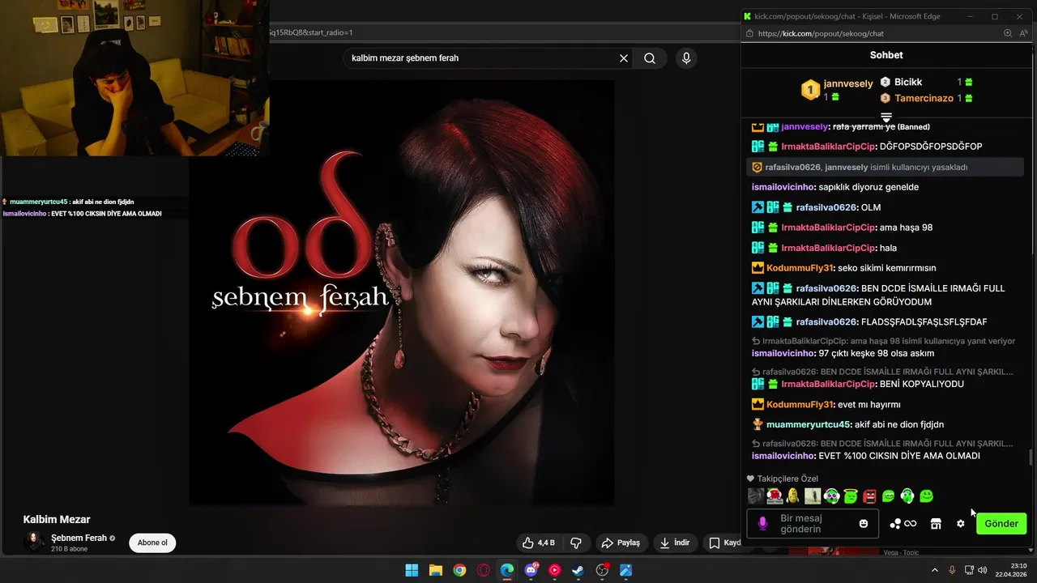The height and width of the screenshot is (583, 1037).
Task: Insert the red DJ character emote
Action: pos(775,496)
